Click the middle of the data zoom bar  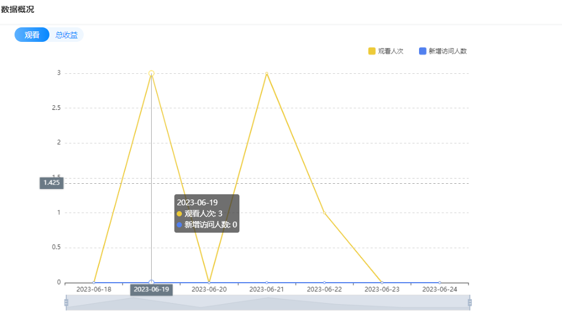(268, 302)
